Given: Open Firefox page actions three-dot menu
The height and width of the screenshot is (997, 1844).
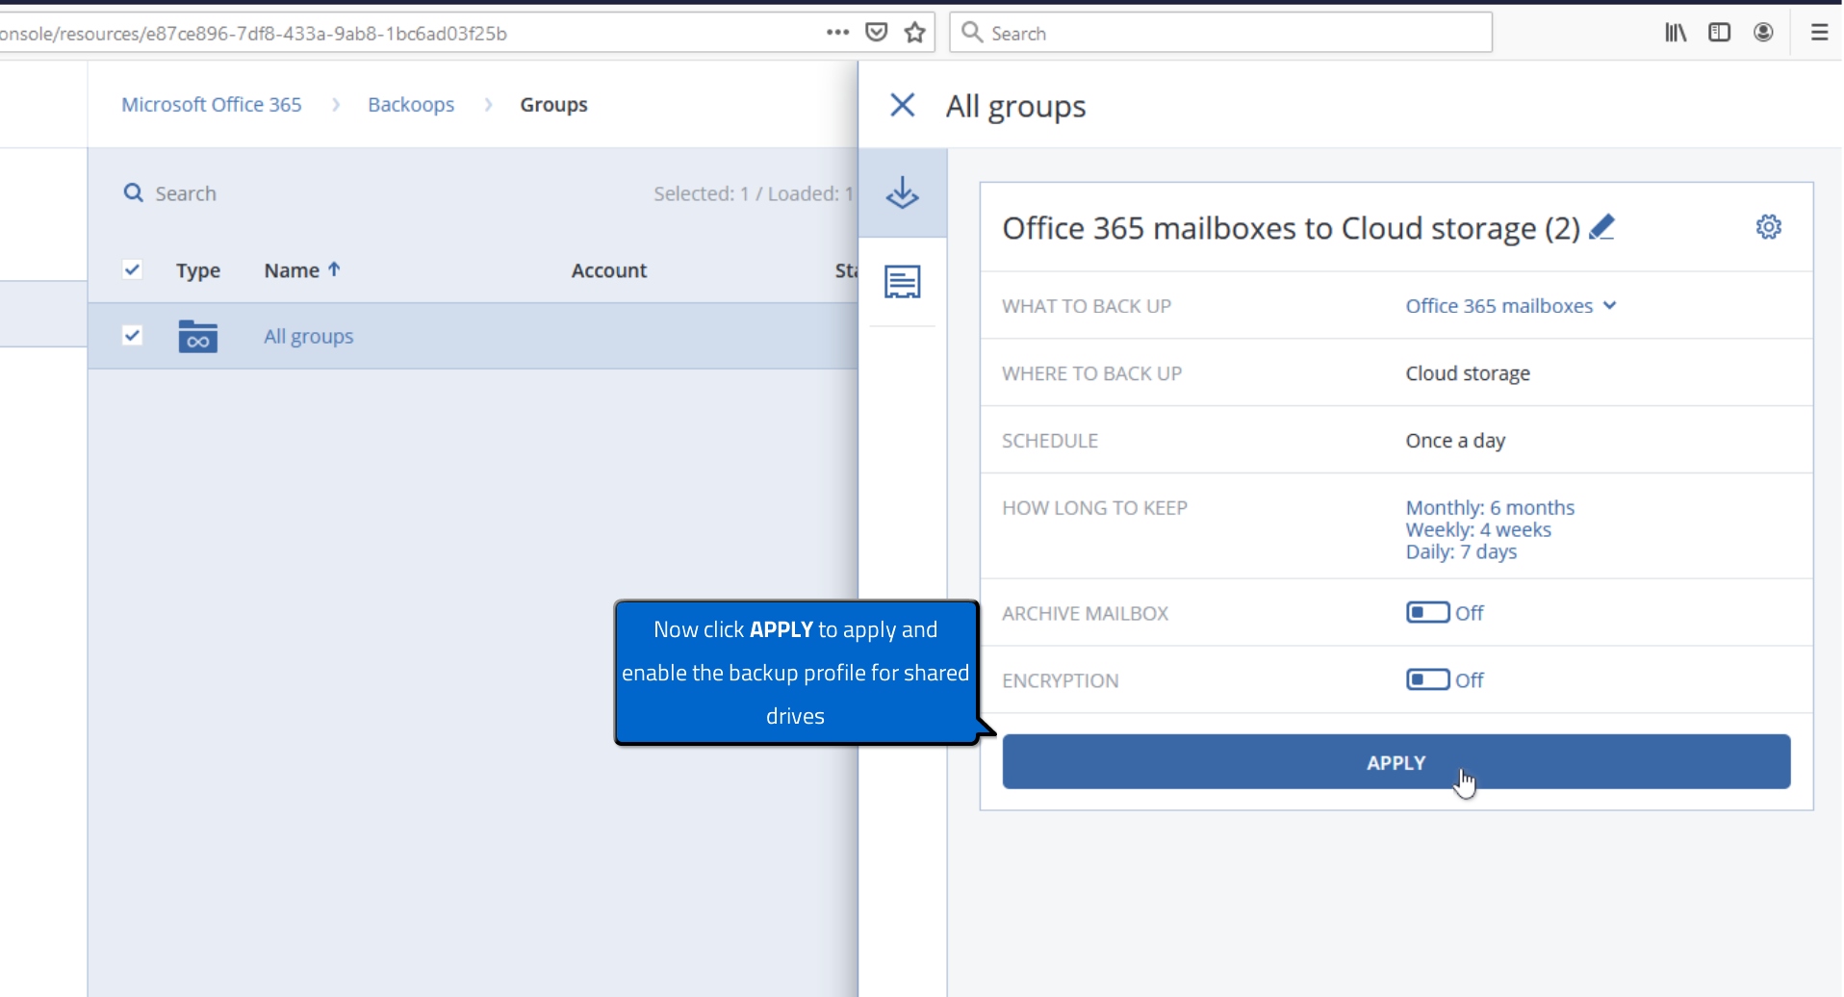Looking at the screenshot, I should coord(837,33).
